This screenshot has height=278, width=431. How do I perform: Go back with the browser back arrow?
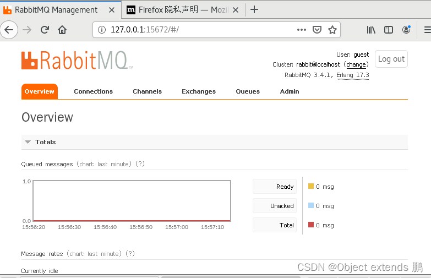coord(9,30)
